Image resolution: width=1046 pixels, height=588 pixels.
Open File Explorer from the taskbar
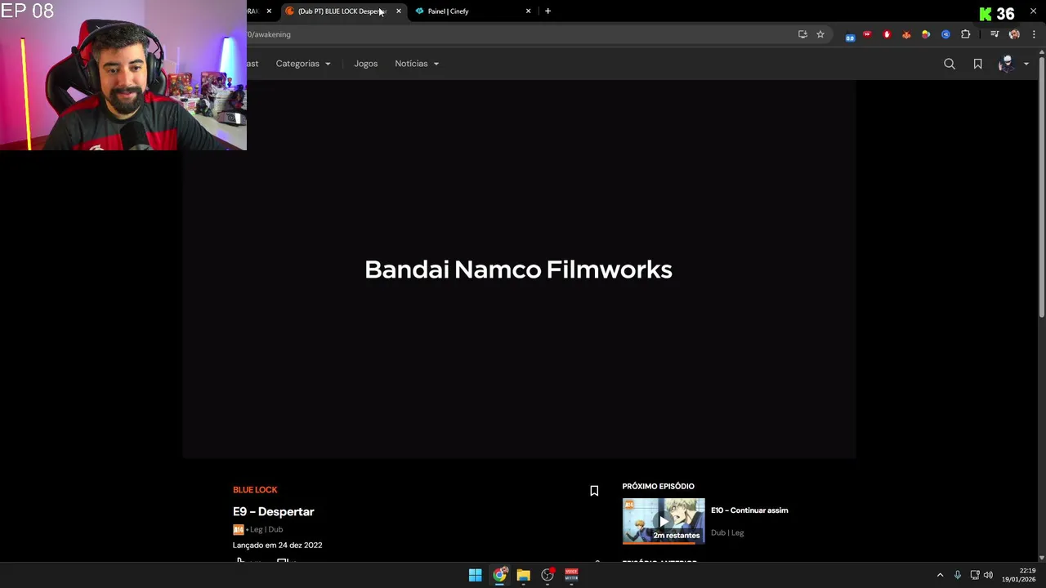point(523,576)
